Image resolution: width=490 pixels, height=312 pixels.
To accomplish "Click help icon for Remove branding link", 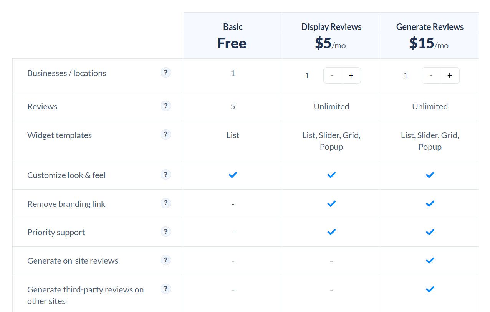I will tap(166, 203).
